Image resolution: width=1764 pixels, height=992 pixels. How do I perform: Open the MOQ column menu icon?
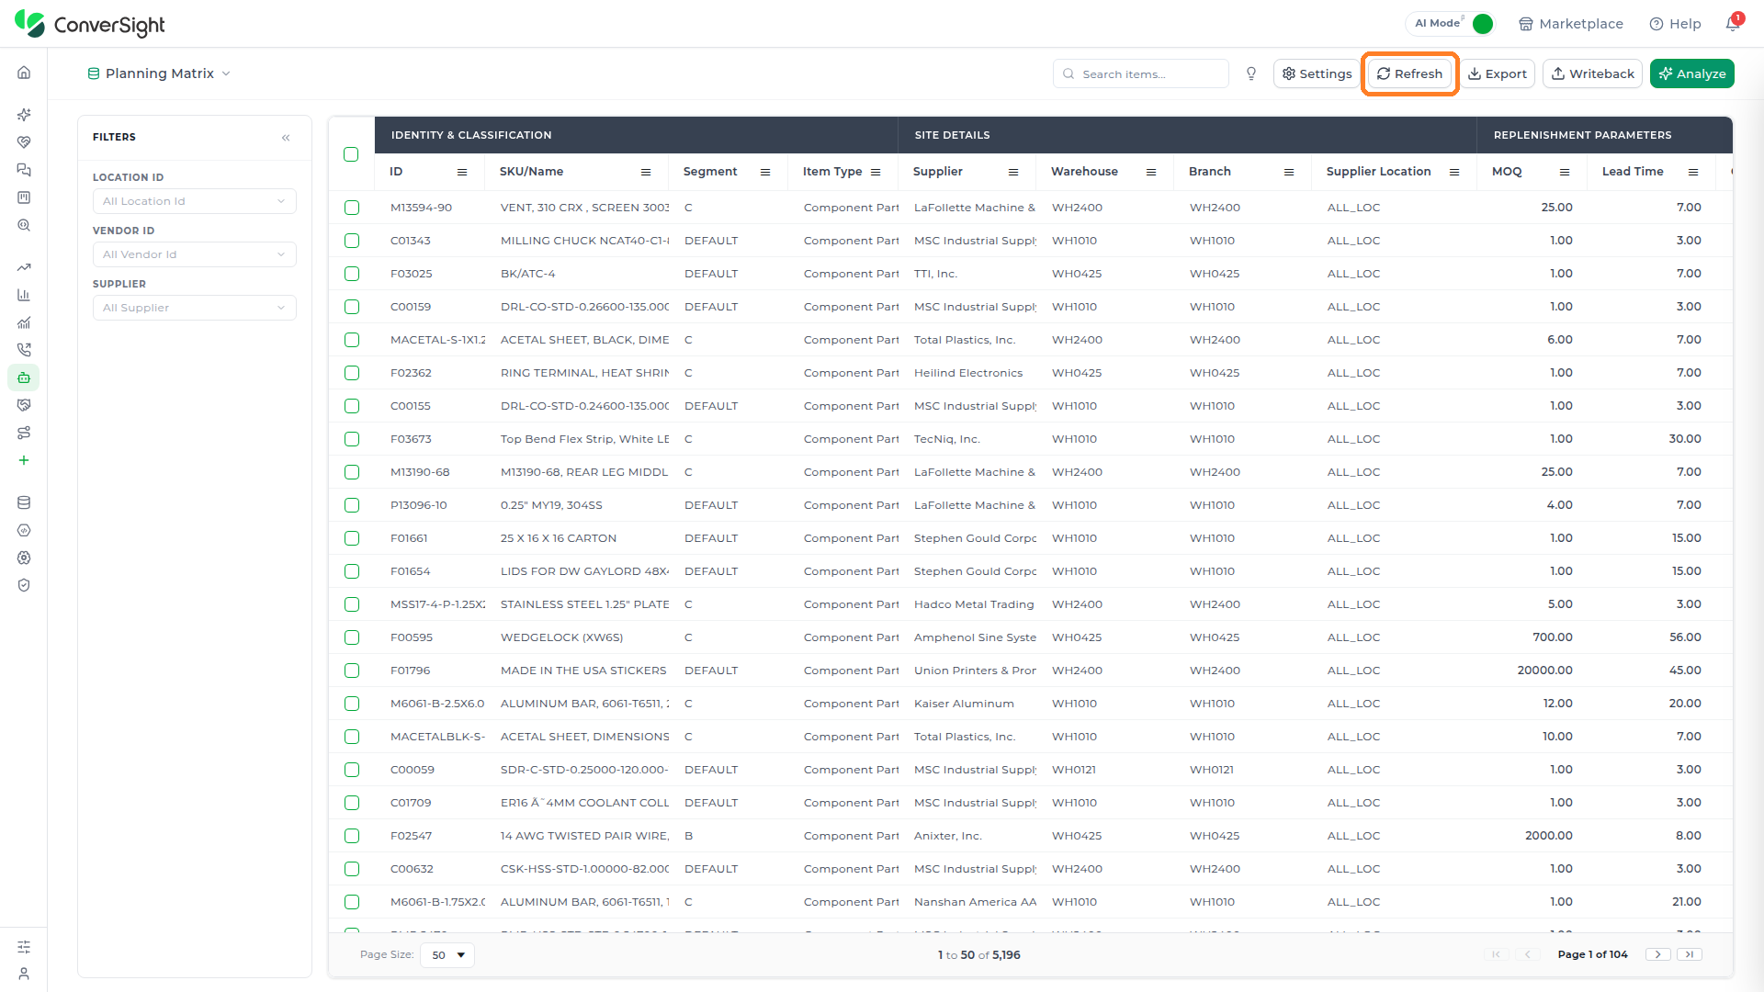click(1565, 172)
